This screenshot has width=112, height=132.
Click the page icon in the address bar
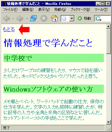(x=64, y=18)
